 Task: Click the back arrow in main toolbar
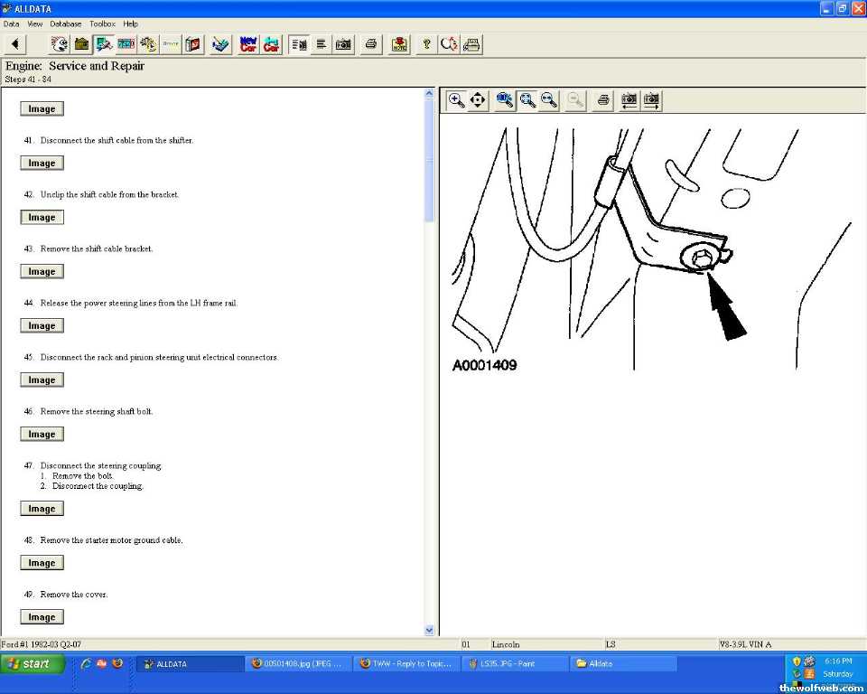tap(15, 44)
